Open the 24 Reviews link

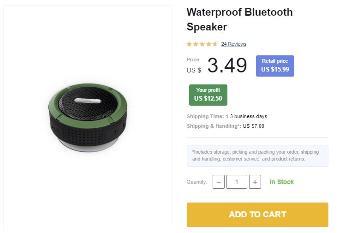tap(234, 44)
